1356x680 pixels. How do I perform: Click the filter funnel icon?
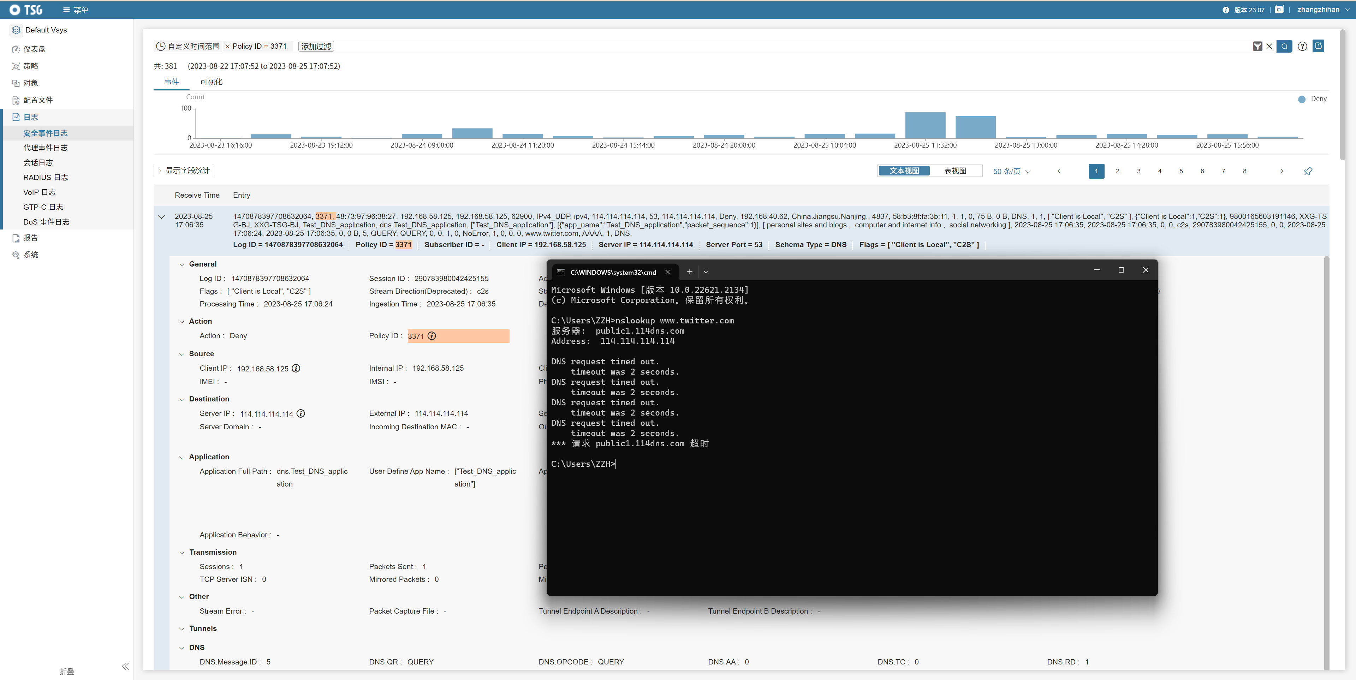1257,46
